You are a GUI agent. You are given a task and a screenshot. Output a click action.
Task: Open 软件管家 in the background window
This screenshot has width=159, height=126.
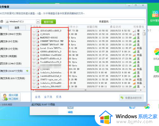(x=155, y=16)
